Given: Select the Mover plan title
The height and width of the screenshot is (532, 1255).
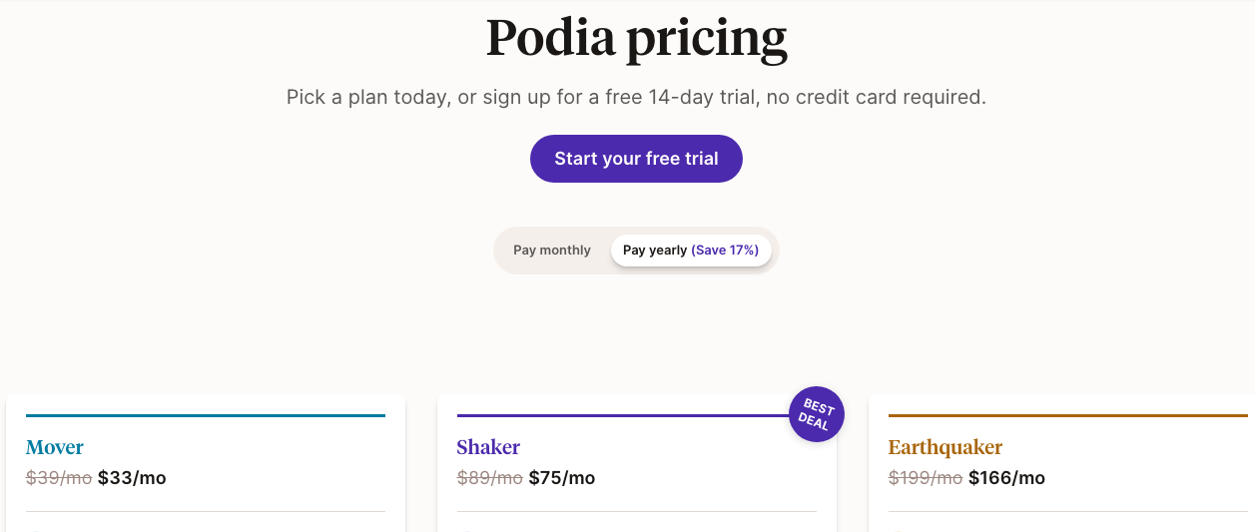Looking at the screenshot, I should coord(55,447).
